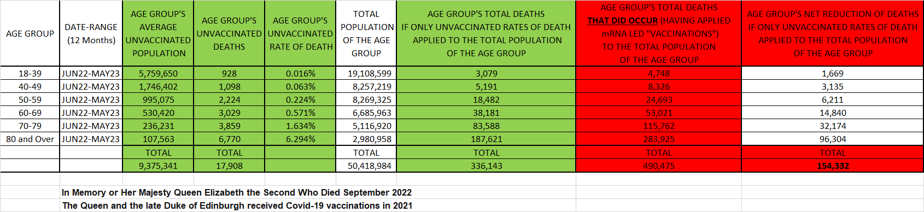The image size is (924, 212).
Task: Select rate of death cell 0.063%
Action: click(x=300, y=86)
